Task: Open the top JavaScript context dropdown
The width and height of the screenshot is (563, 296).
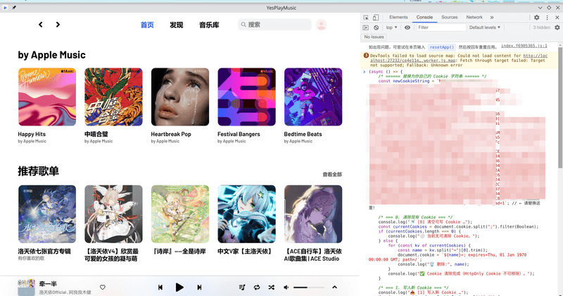Action: tap(391, 27)
